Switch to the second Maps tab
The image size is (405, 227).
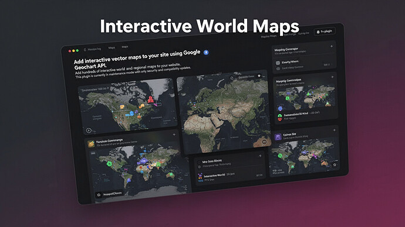pos(125,47)
